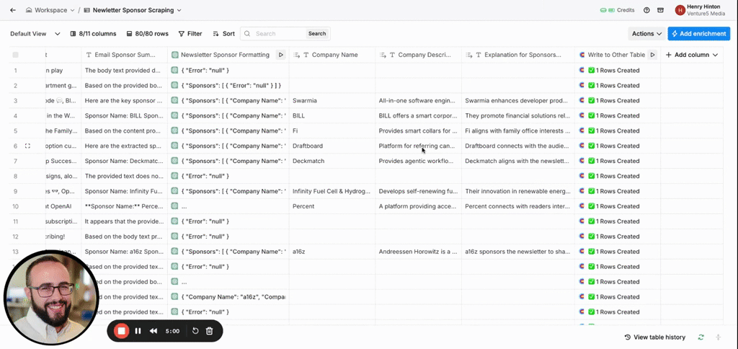Open the Sort options

tap(223, 34)
